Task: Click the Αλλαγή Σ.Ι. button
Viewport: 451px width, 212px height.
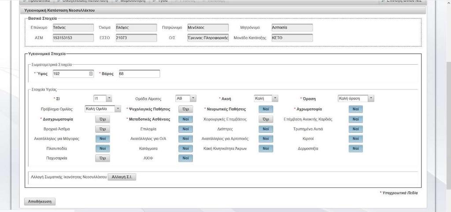Action: pyautogui.click(x=122, y=177)
